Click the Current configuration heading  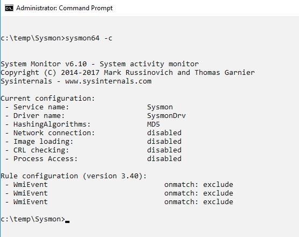(47, 99)
